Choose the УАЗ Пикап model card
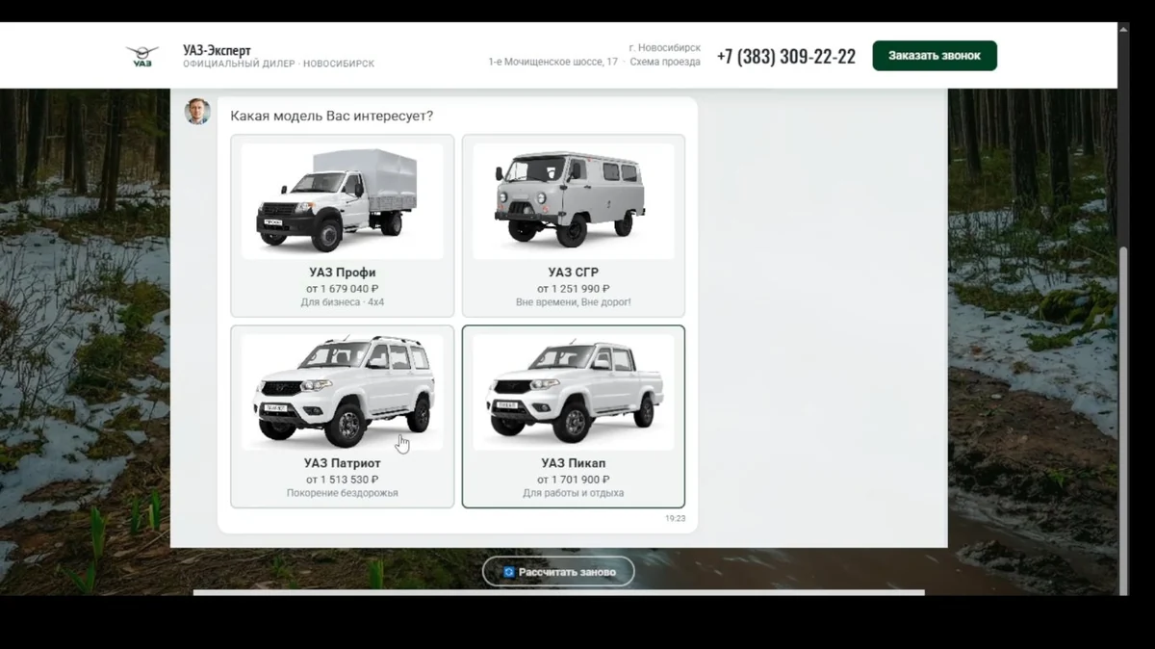 pyautogui.click(x=574, y=416)
